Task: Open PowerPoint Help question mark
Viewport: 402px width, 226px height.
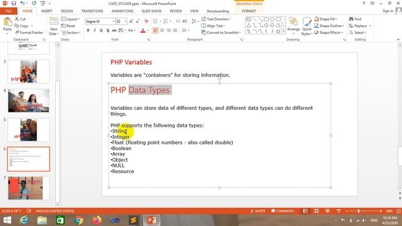Action: click(x=364, y=3)
